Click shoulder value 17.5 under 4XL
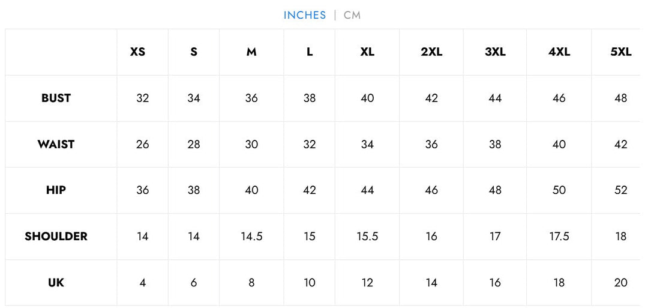Screen dimensions: 648x308 559,237
